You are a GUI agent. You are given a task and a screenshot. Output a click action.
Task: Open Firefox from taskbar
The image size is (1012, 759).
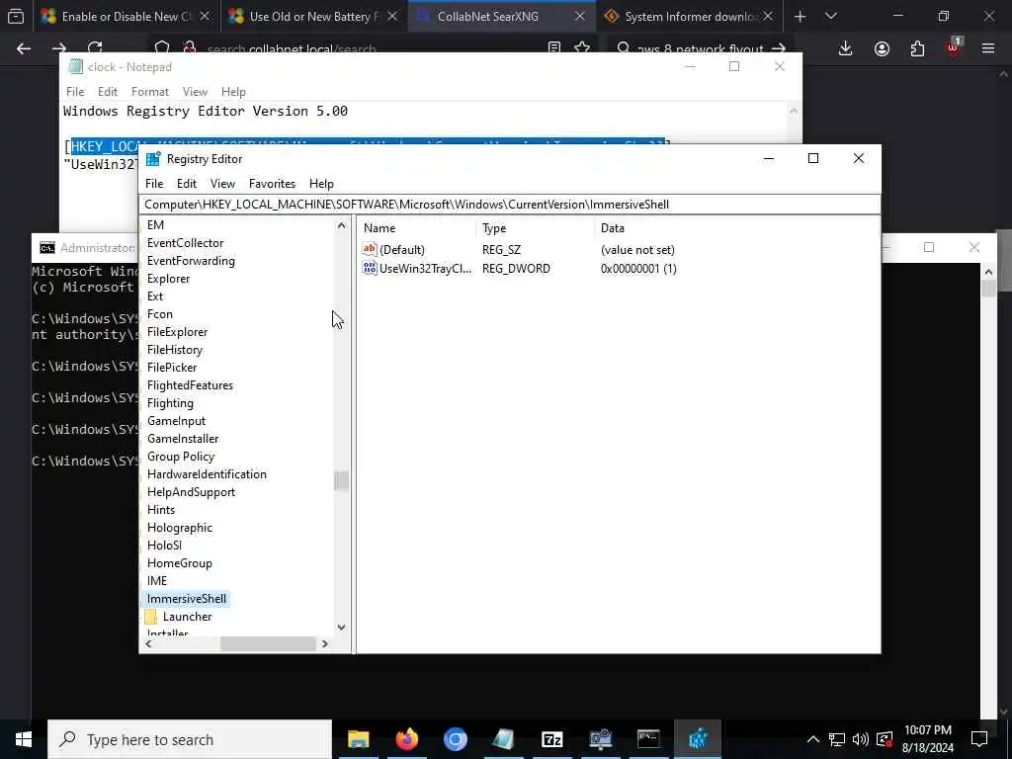[406, 739]
